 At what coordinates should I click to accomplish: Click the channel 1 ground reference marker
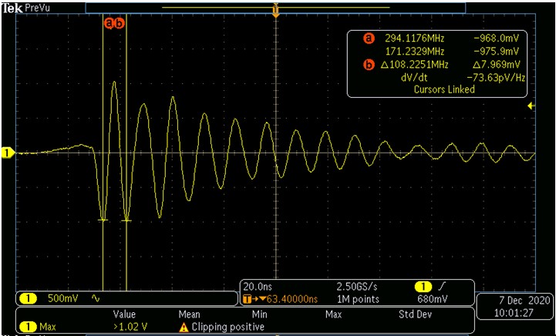[8, 153]
